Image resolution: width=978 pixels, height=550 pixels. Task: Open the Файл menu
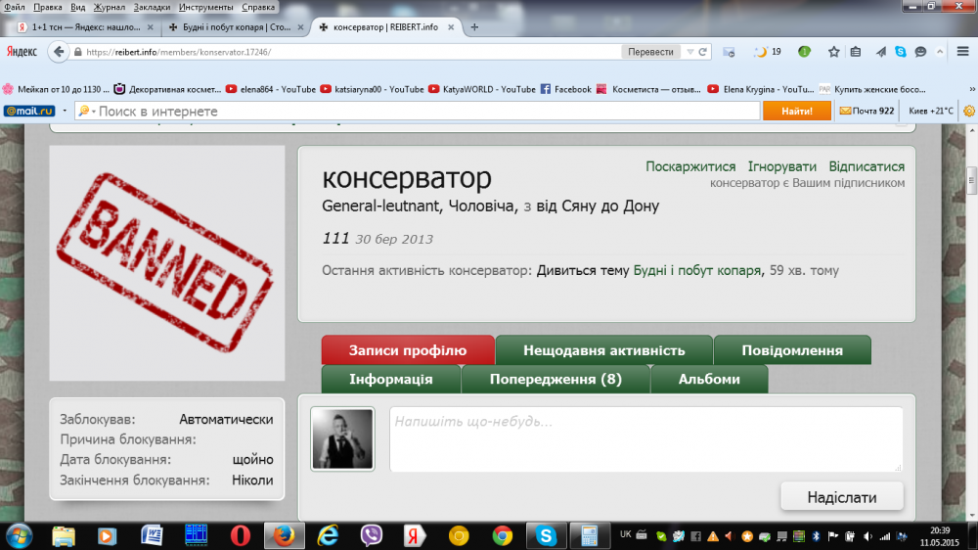point(15,7)
